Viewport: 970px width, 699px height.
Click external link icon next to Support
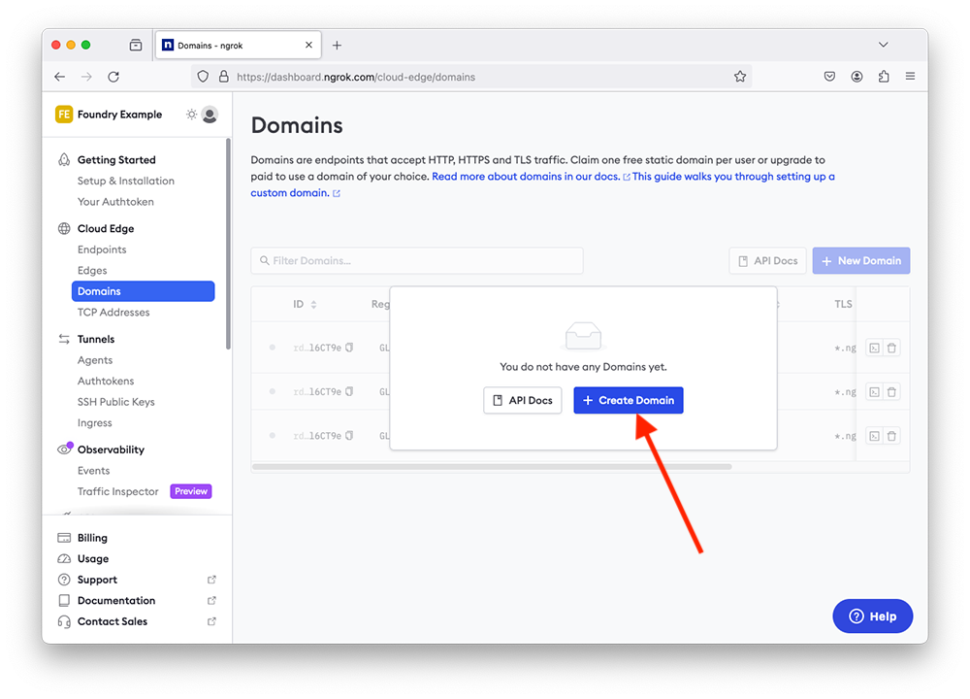211,580
